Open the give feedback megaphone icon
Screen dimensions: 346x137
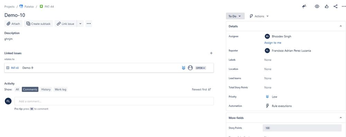[304, 6]
